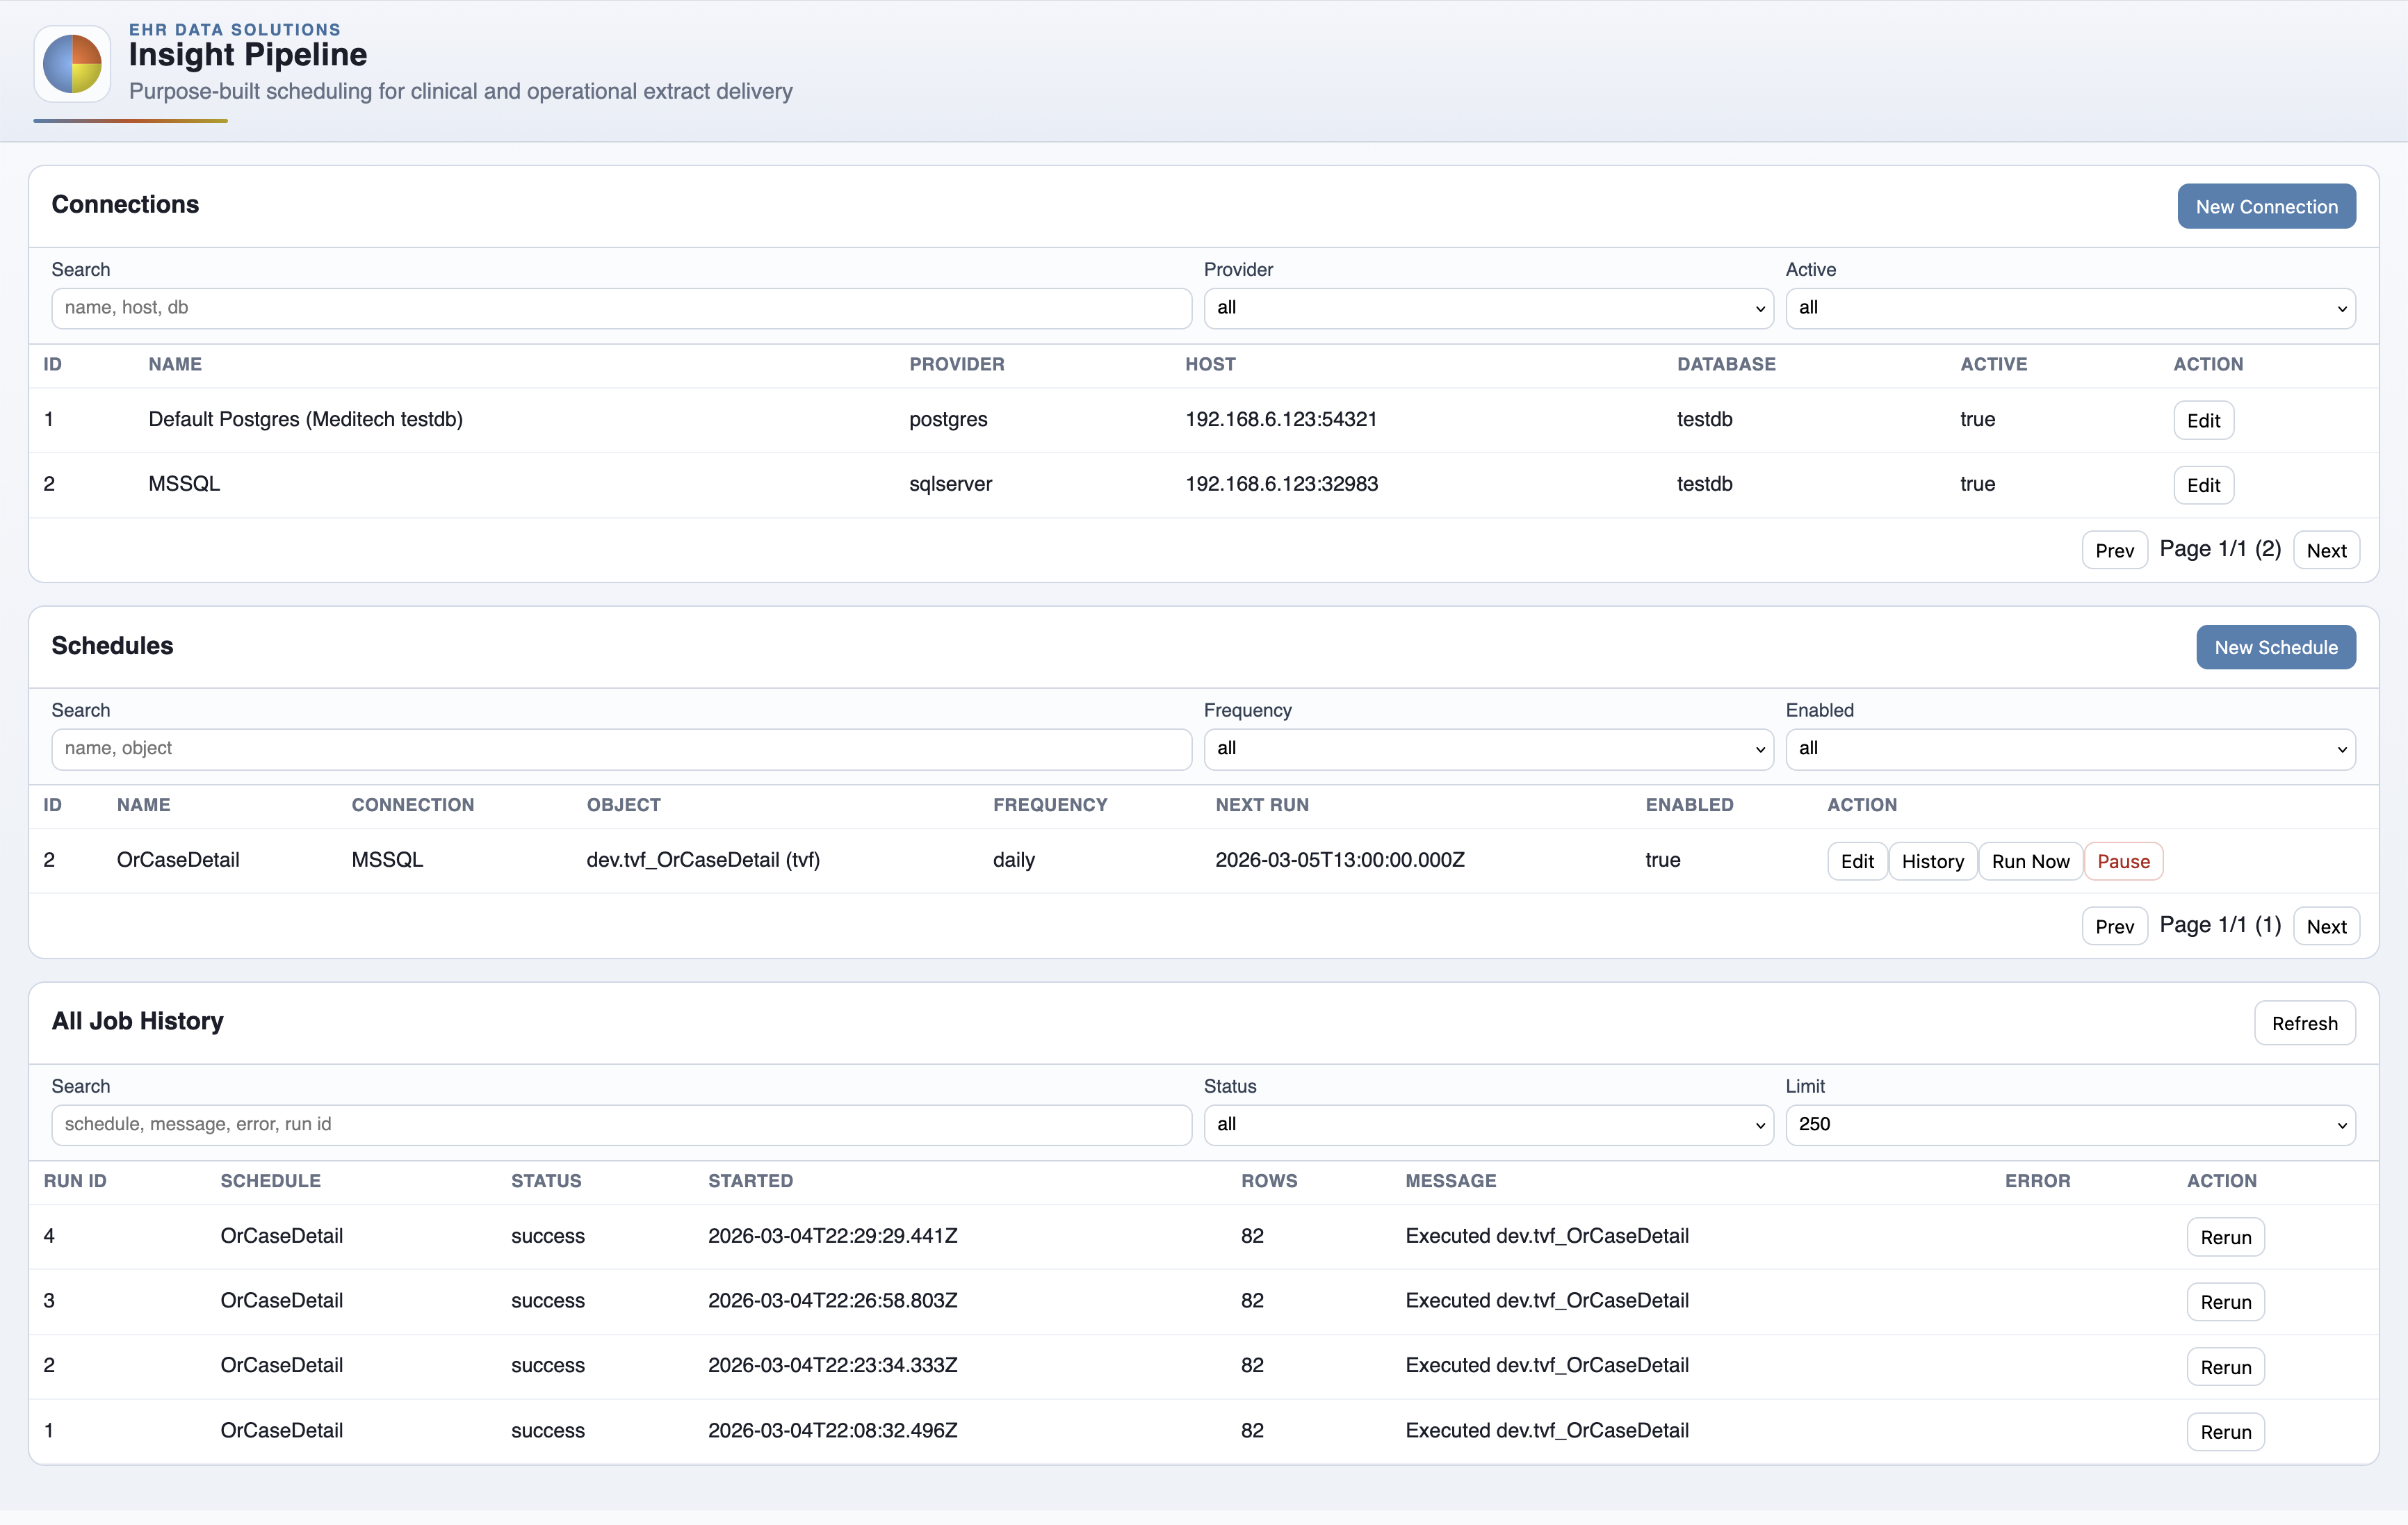
Task: Edit the Default Postgres connection
Action: pos(2203,420)
